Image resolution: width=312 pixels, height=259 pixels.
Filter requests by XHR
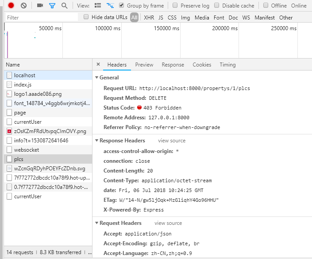149,18
